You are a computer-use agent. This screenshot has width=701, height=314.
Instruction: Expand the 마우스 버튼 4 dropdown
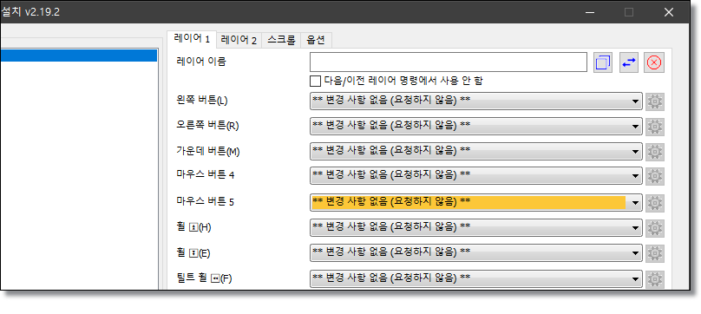pyautogui.click(x=476, y=175)
